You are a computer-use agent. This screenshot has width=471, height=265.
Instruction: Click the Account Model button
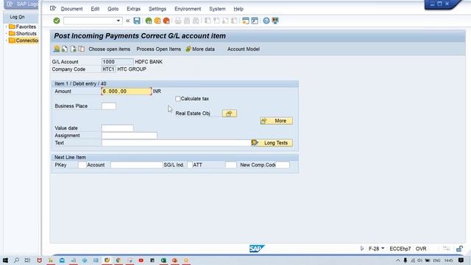(x=244, y=49)
